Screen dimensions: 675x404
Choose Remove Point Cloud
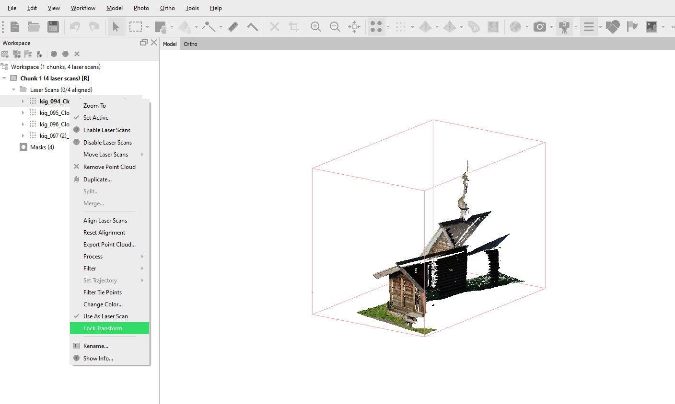(x=109, y=167)
